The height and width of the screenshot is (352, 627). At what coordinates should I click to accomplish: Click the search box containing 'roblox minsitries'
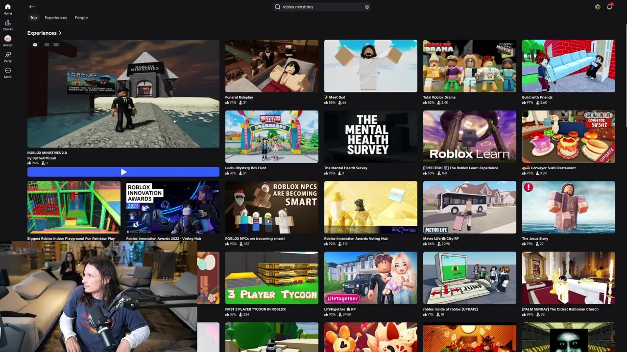(322, 7)
